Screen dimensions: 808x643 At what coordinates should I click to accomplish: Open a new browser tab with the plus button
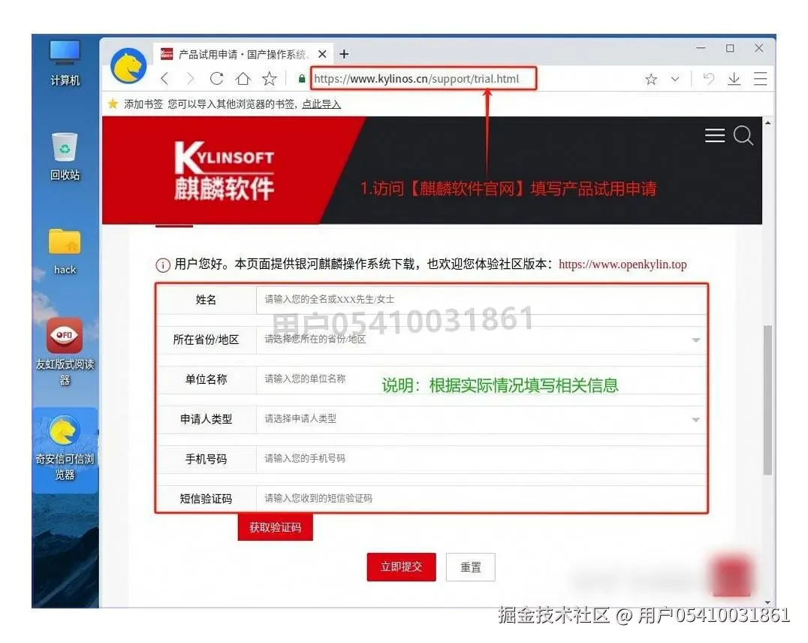tap(344, 53)
